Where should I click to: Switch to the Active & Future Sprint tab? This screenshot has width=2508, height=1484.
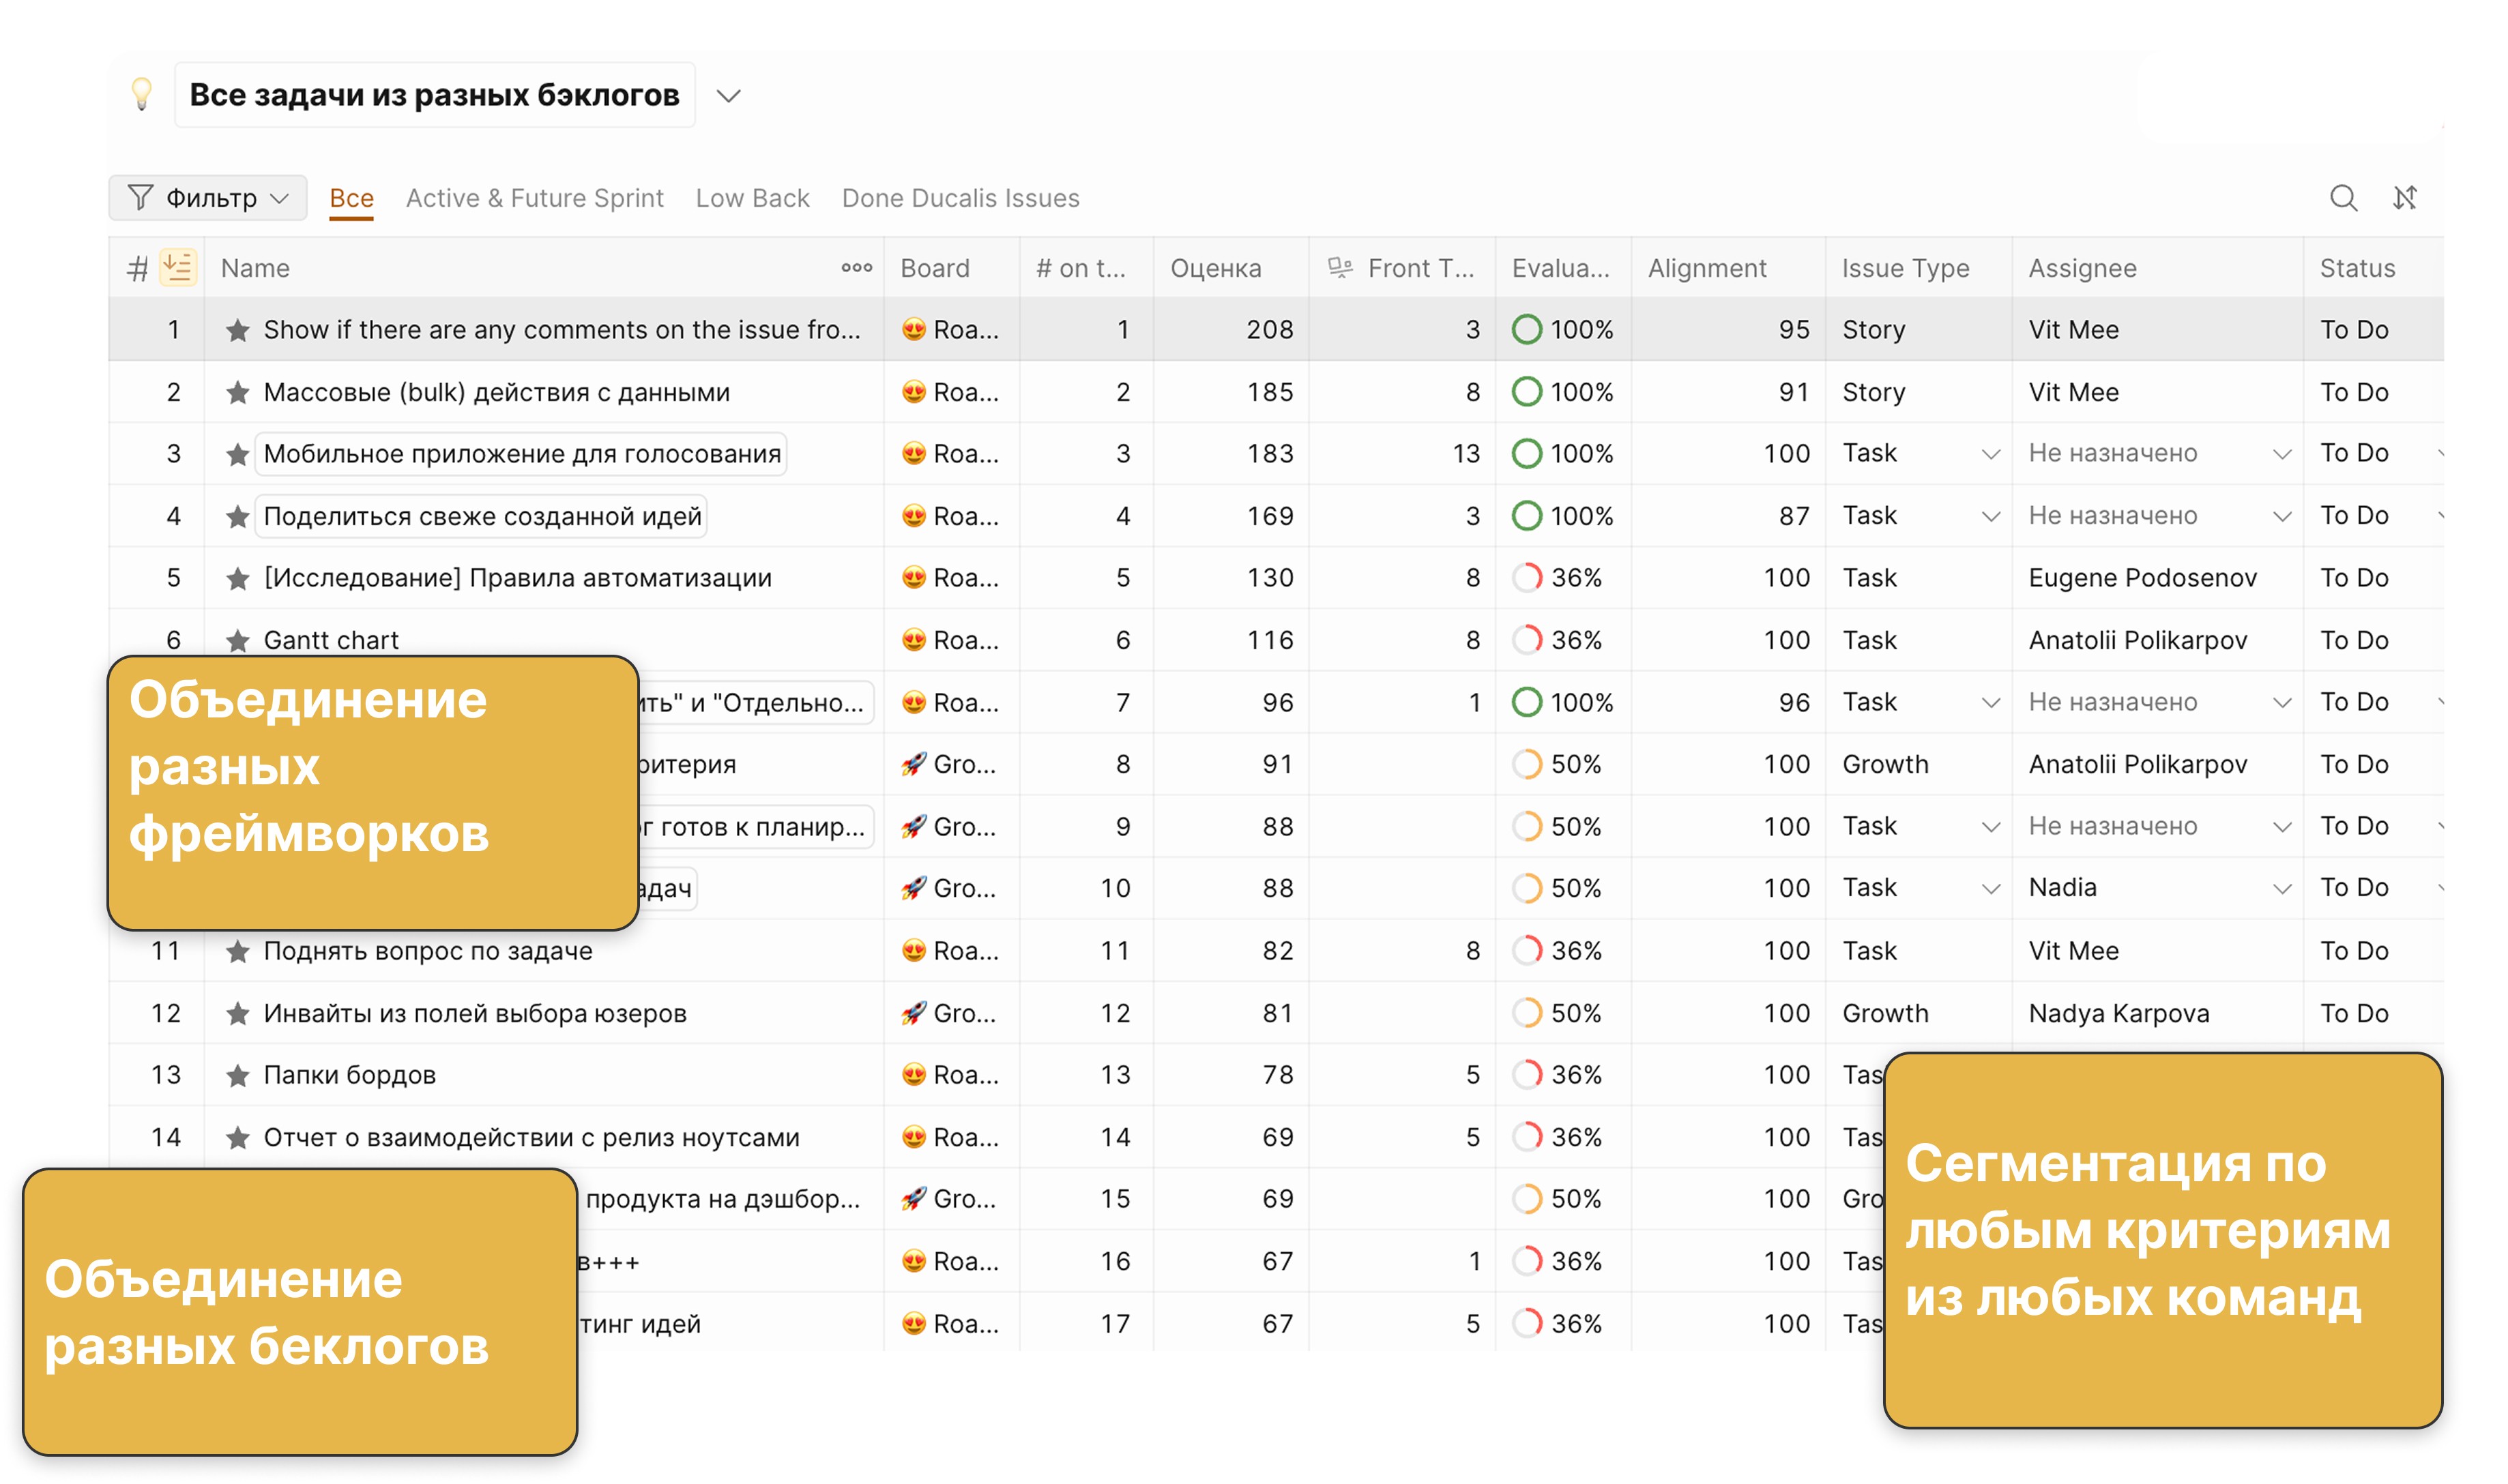[534, 198]
